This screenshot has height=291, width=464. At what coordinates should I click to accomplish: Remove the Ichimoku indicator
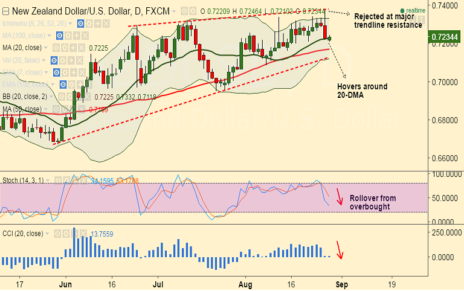[106, 24]
